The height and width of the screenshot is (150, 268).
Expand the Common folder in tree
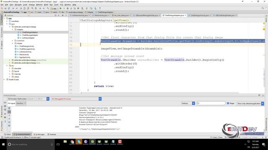(x=13, y=41)
